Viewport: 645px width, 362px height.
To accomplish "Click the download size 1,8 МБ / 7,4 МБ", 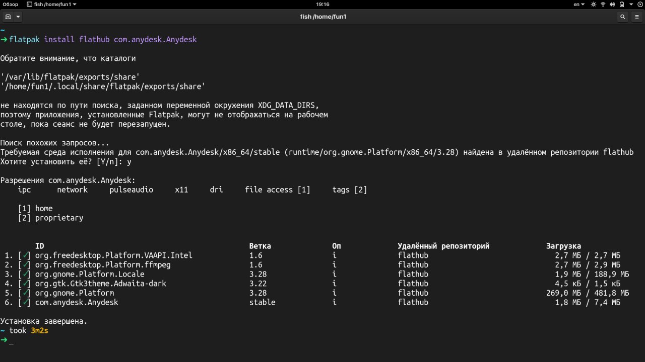I will tap(588, 303).
